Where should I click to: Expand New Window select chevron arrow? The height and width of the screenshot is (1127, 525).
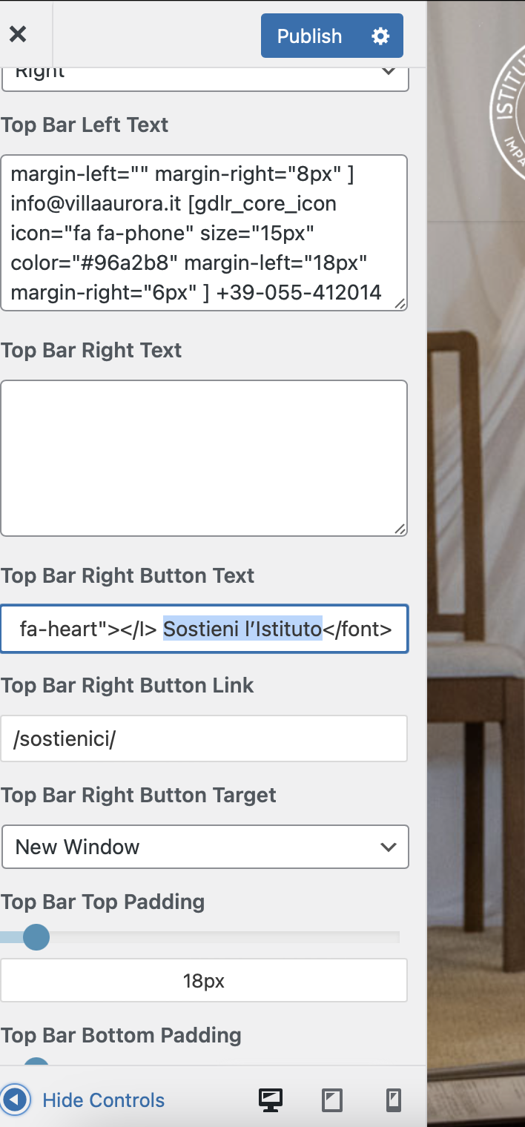point(388,847)
